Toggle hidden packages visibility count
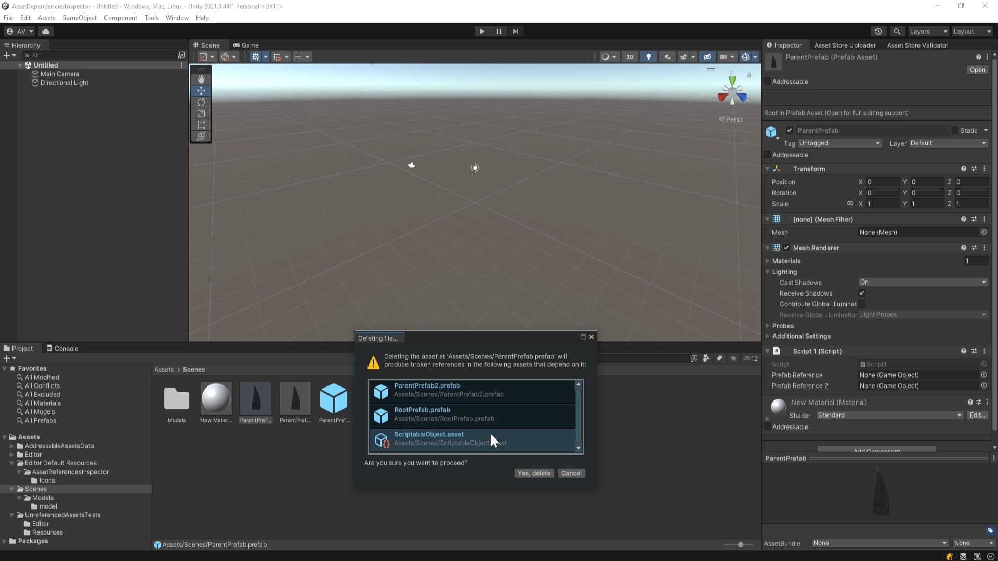This screenshot has width=998, height=561. (751, 358)
